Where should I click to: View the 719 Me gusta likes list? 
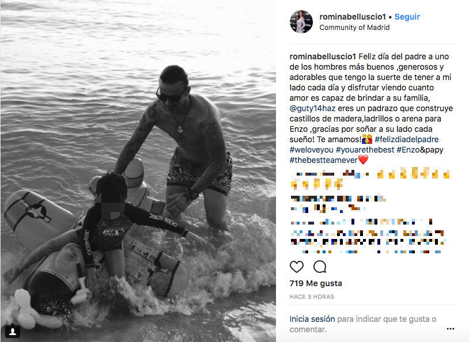tap(316, 283)
